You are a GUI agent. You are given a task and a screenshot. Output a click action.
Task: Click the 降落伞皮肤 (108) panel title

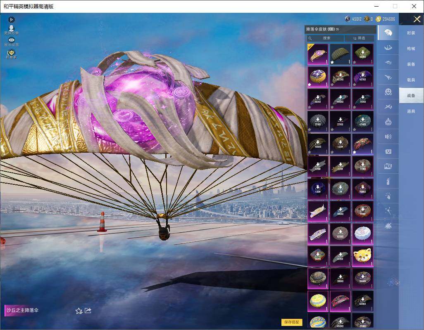tap(320, 29)
